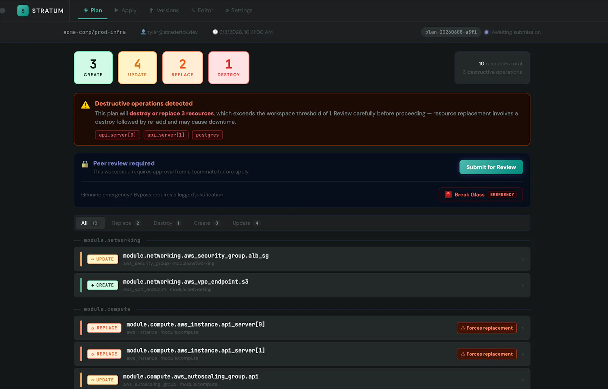Click the yellow warning triangle icon

coord(85,104)
